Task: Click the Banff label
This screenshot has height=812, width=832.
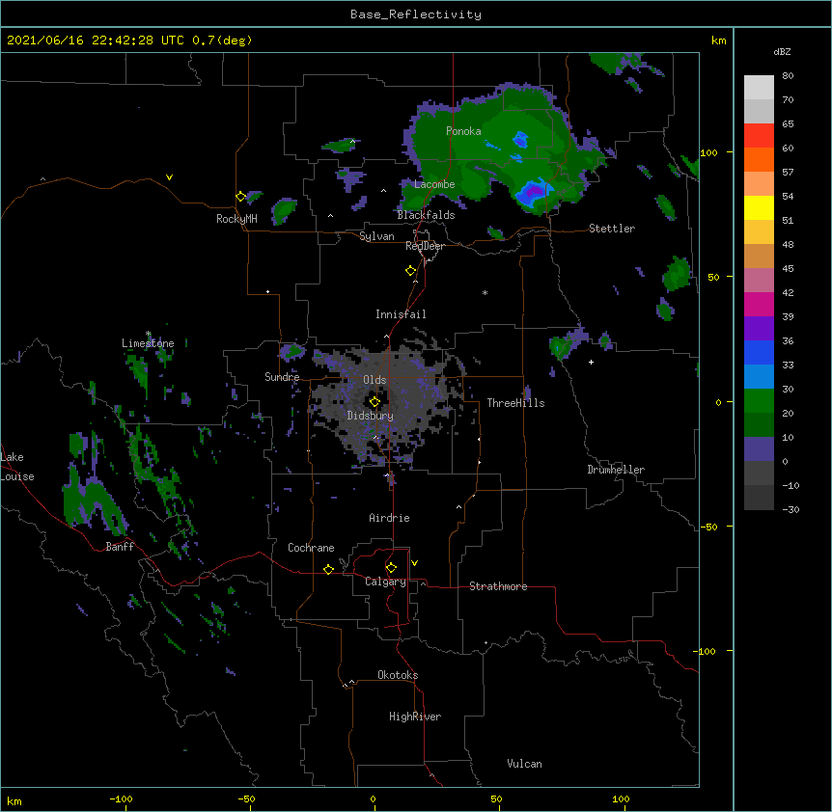Action: (x=120, y=547)
